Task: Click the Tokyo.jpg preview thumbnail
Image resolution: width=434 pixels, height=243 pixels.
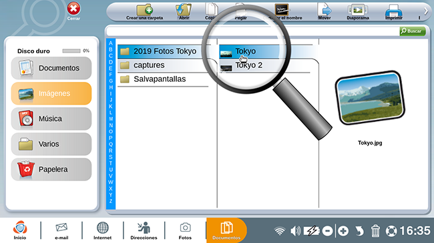Action: [370, 97]
